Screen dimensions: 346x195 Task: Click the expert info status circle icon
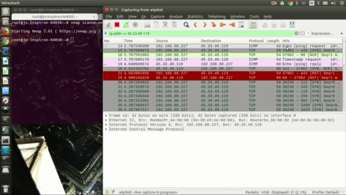tap(107, 192)
